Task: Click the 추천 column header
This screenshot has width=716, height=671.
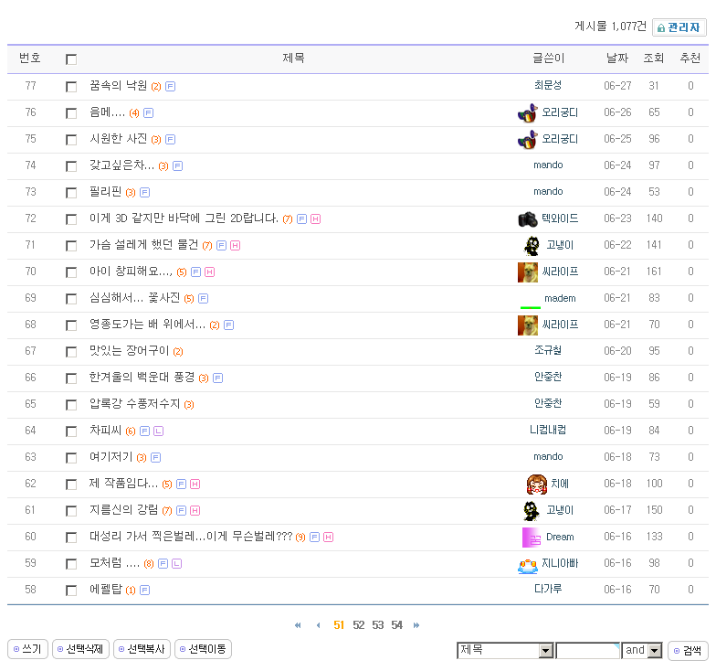Action: (x=690, y=59)
